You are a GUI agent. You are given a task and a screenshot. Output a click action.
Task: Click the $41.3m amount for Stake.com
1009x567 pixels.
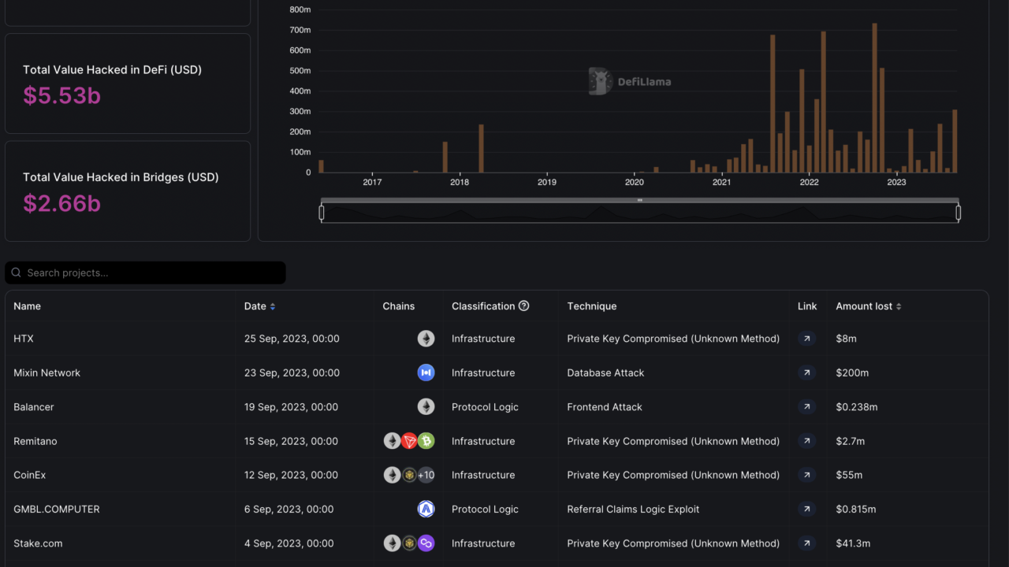[x=853, y=543]
